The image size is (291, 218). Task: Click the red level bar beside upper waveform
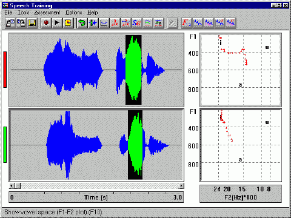coord(5,70)
